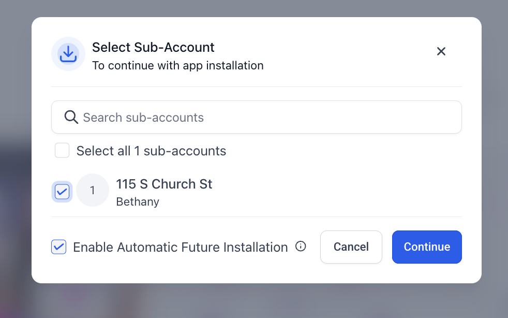508x318 pixels.
Task: Click the round avatar showing number 1
Action: (x=93, y=191)
